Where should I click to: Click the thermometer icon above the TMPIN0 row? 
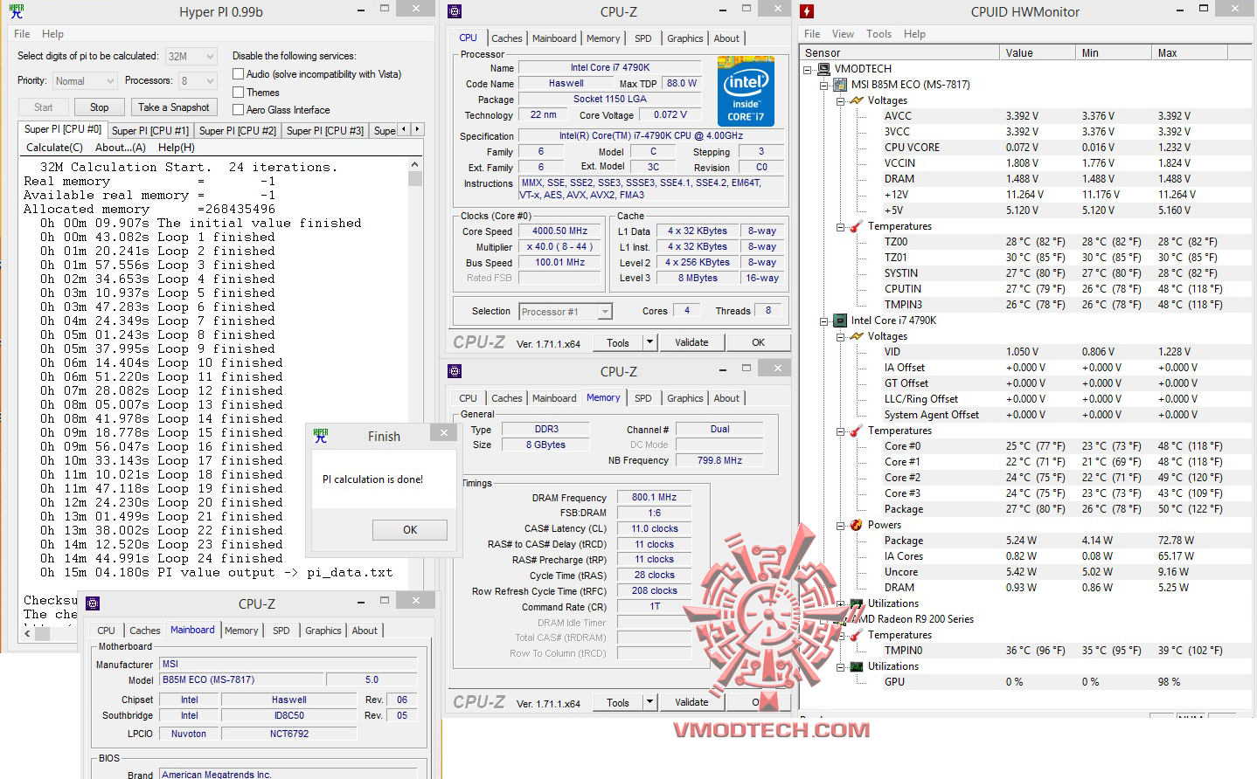tap(857, 635)
